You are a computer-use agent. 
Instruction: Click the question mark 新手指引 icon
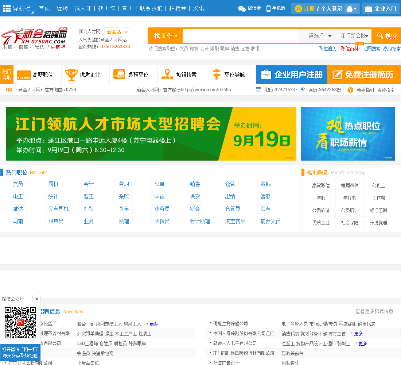[x=350, y=90]
